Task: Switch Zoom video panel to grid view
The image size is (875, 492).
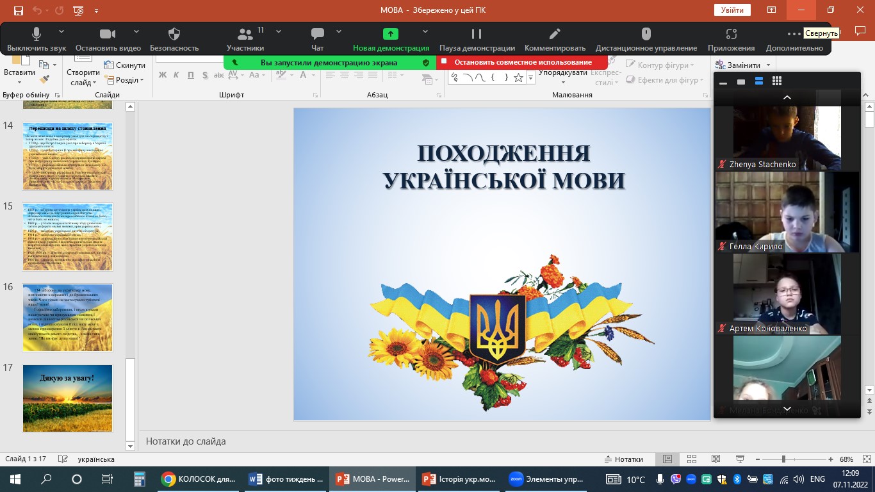Action: [777, 81]
